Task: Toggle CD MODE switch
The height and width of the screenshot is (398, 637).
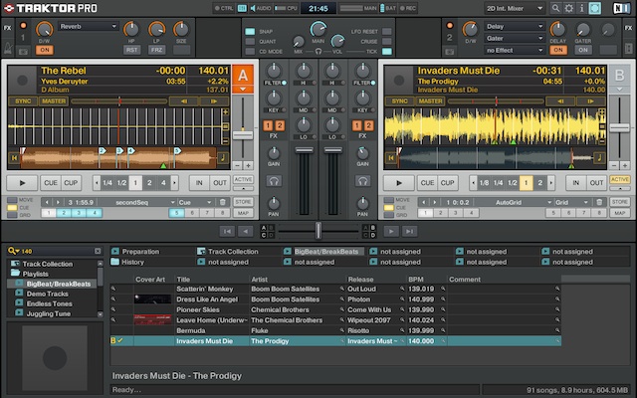Action: click(x=250, y=52)
